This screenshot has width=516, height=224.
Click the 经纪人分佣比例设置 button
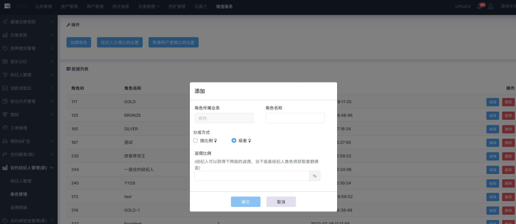(120, 42)
